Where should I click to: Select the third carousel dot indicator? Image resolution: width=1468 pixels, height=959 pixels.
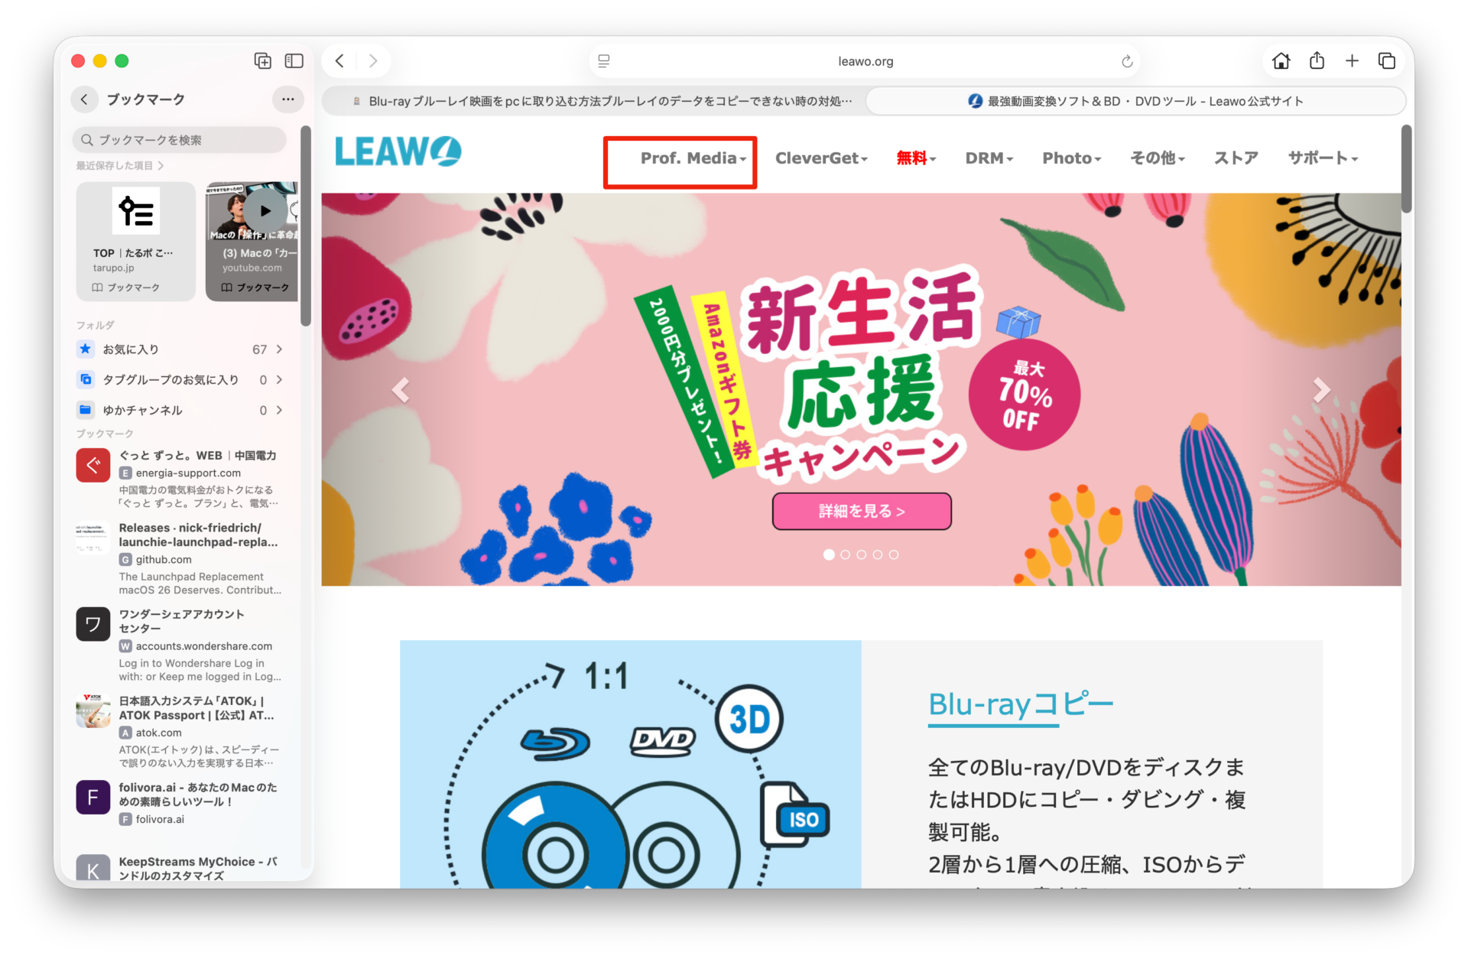[x=862, y=554]
